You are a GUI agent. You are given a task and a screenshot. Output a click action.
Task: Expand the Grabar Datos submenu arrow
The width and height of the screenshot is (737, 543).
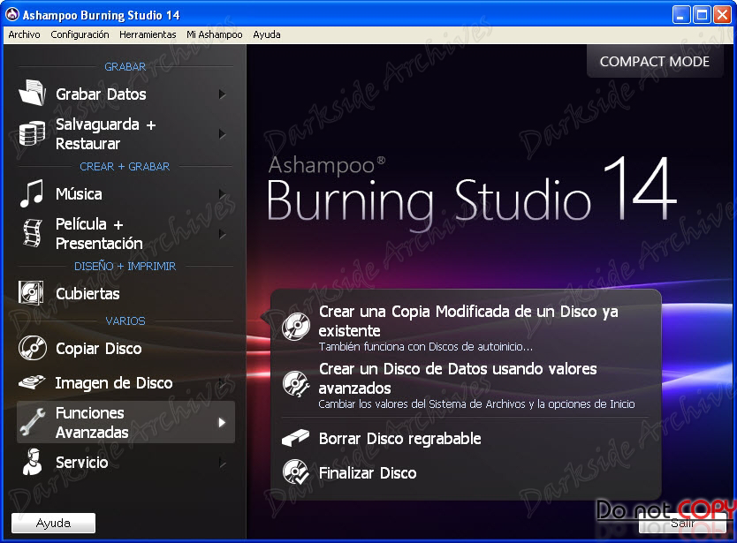(223, 94)
